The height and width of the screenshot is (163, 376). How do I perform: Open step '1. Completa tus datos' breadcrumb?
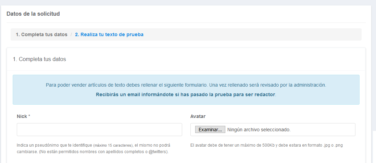tap(41, 34)
